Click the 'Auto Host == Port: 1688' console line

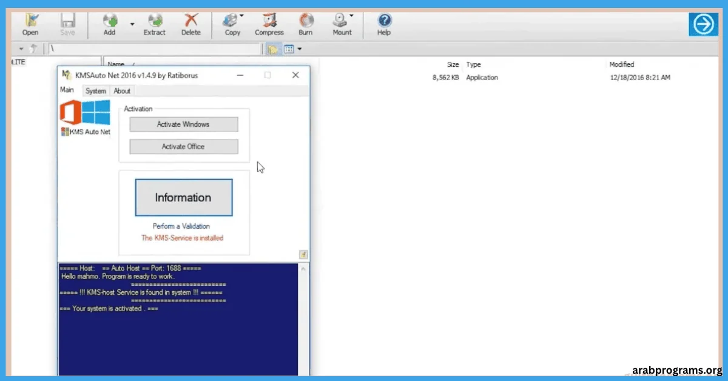coord(130,268)
